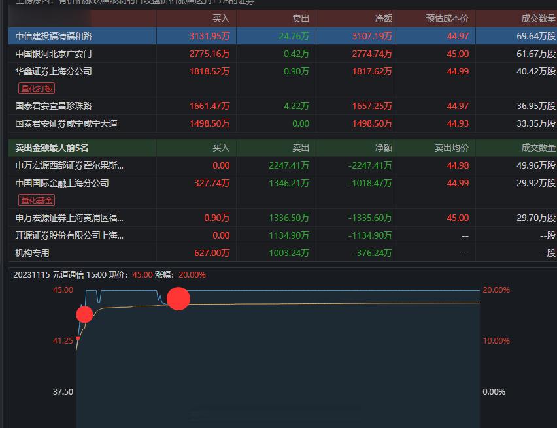
Task: Click the 2774.74万 net amount cell
Action: (372, 54)
